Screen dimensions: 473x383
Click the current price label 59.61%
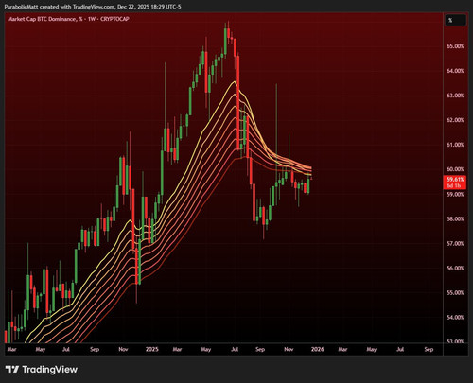coord(455,183)
